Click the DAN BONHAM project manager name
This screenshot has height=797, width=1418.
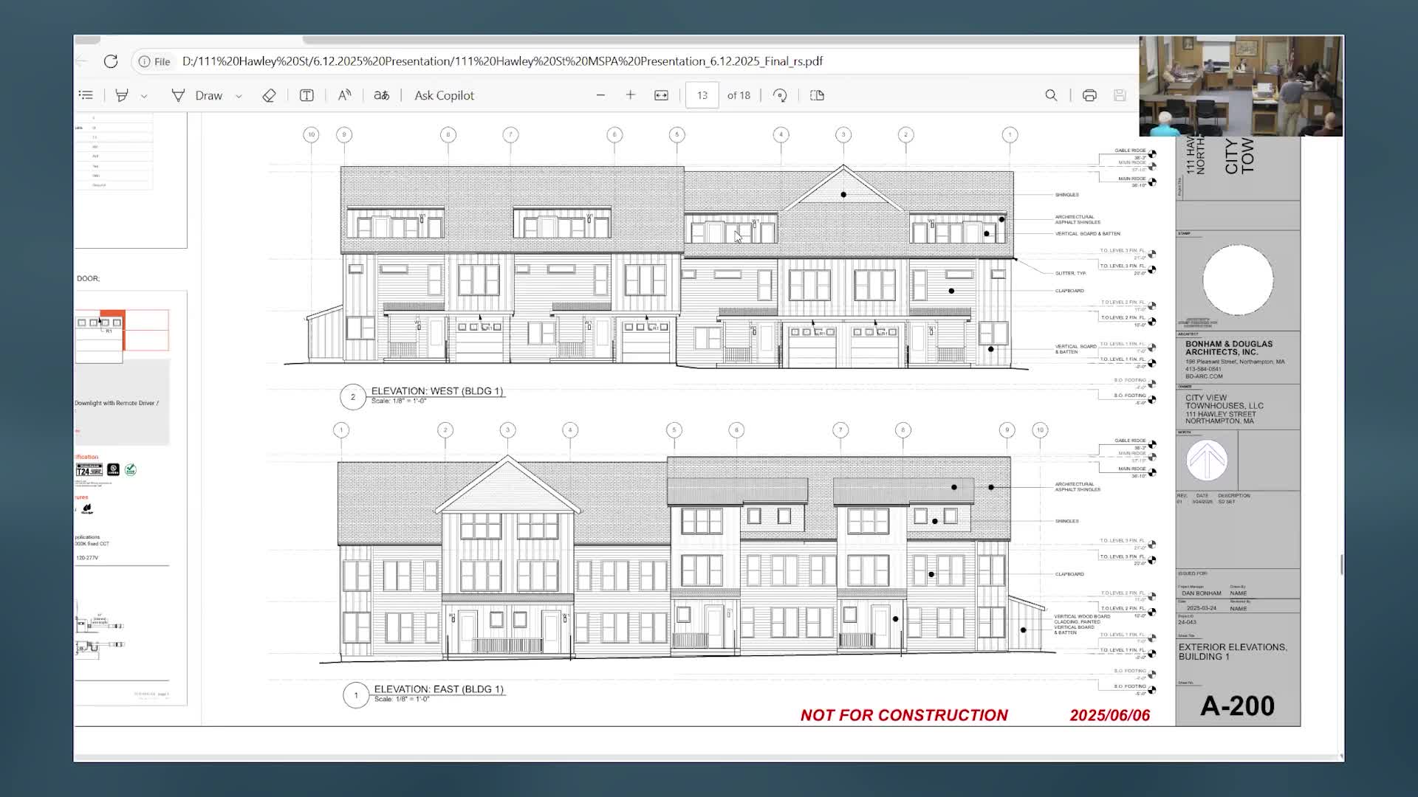pos(1202,593)
